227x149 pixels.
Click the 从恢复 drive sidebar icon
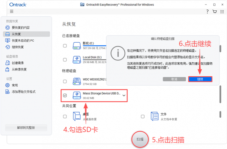(x=8, y=34)
